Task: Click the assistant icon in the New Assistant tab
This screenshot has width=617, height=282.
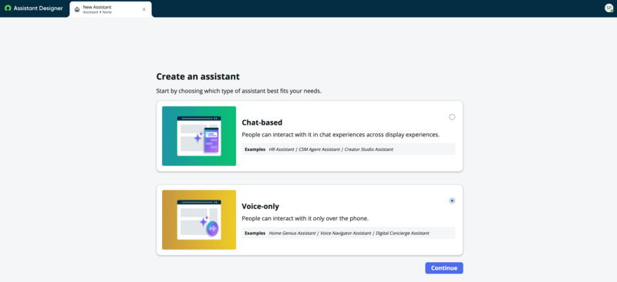Action: [77, 9]
